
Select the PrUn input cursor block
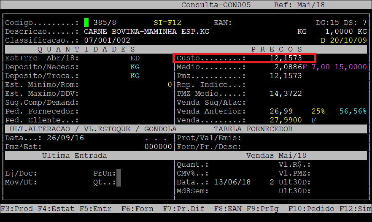click(x=119, y=173)
